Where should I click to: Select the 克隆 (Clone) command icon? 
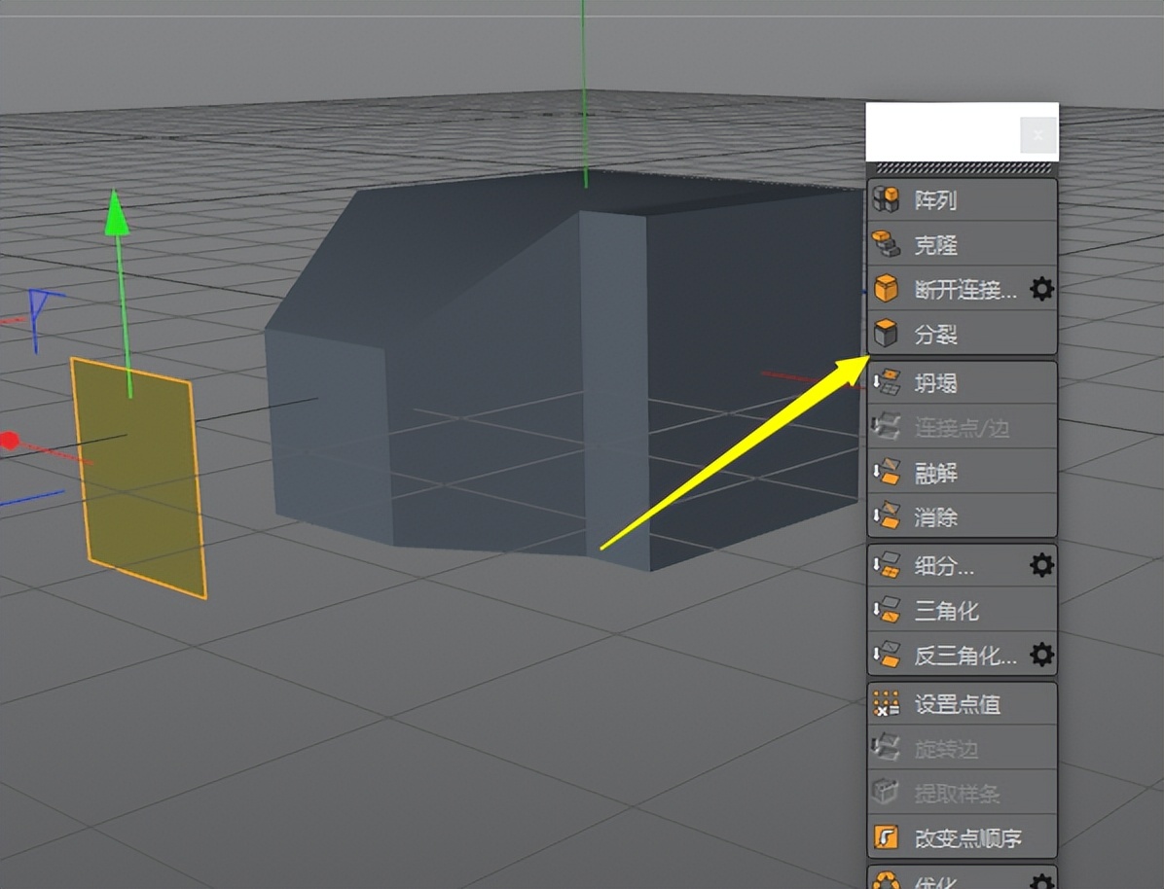[887, 244]
